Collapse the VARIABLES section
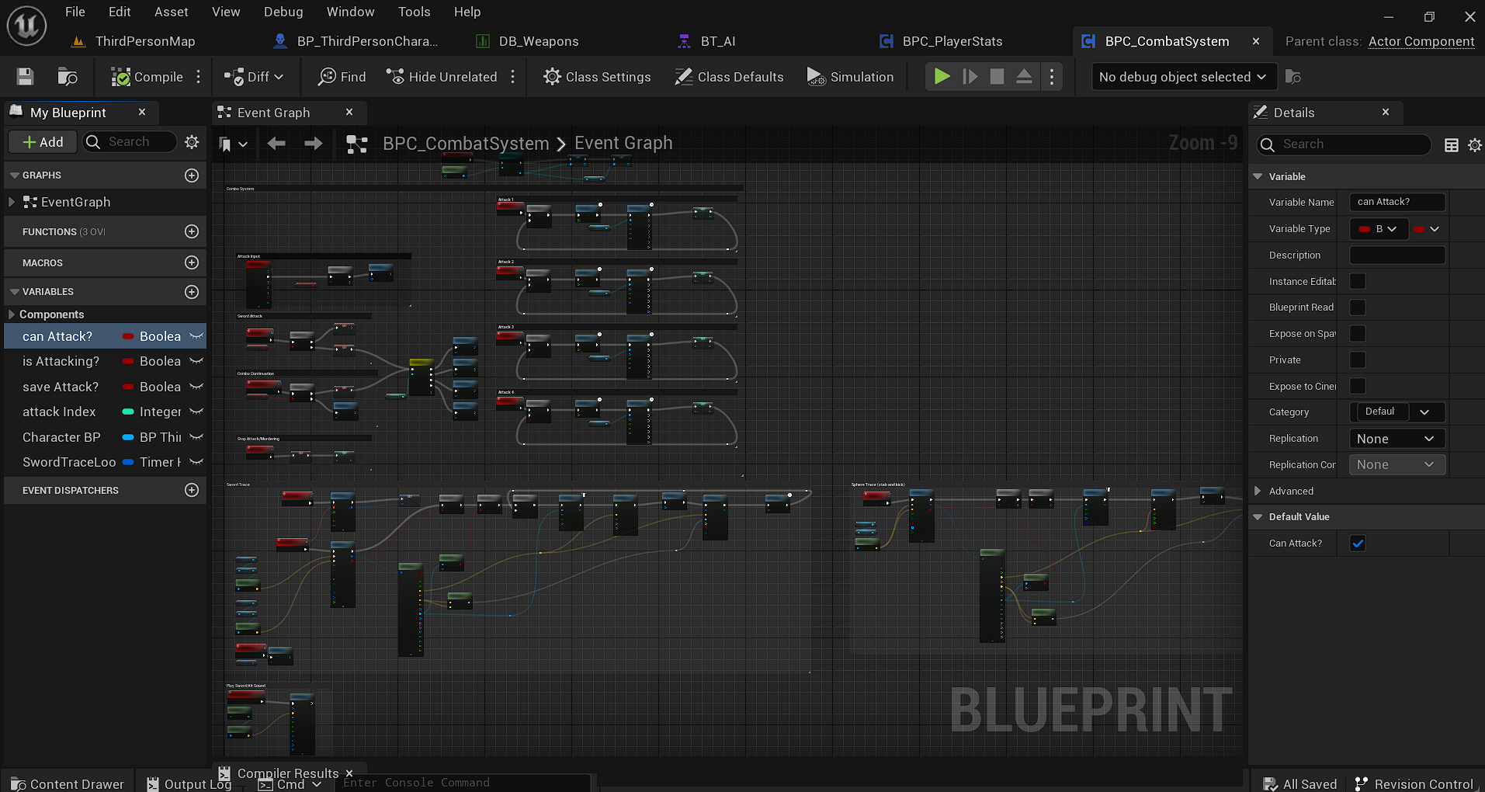The width and height of the screenshot is (1485, 792). 14,292
